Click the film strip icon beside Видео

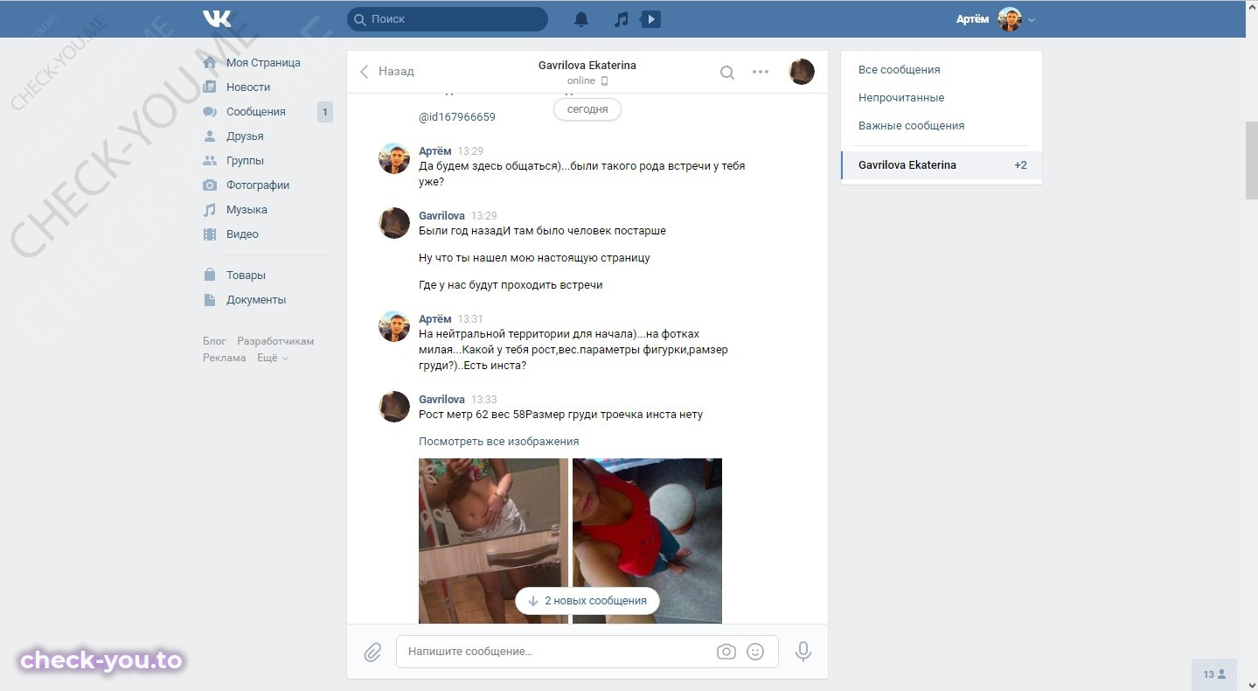[x=210, y=234]
